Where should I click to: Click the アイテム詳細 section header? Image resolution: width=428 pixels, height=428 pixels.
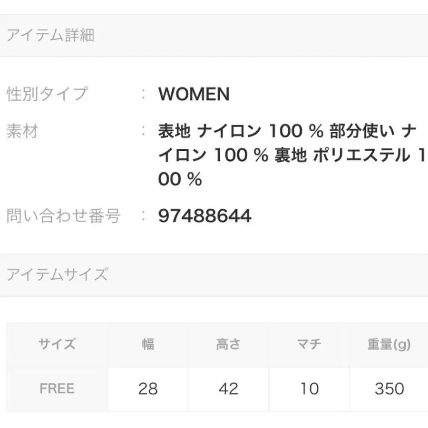[x=50, y=36]
